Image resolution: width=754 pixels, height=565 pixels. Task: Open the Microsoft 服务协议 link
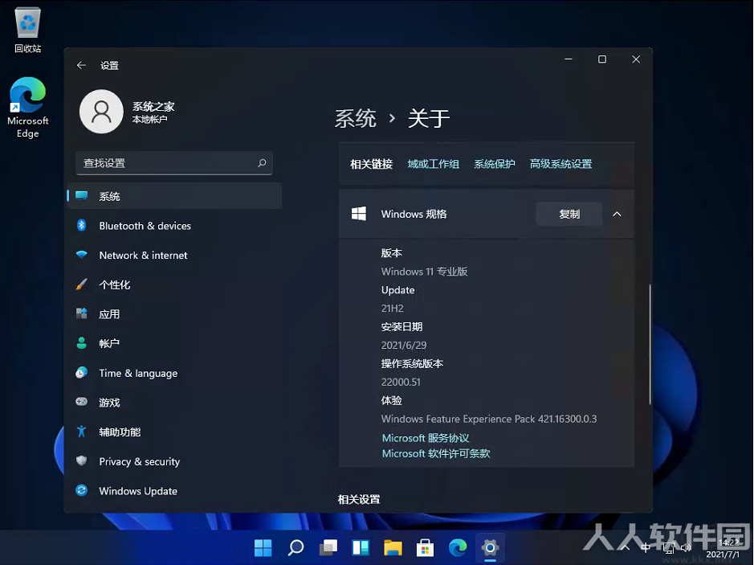click(426, 438)
